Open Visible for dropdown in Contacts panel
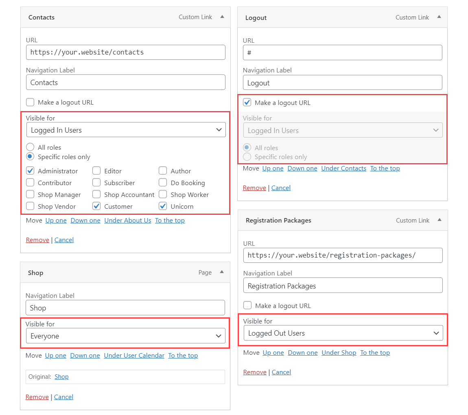 click(x=126, y=130)
